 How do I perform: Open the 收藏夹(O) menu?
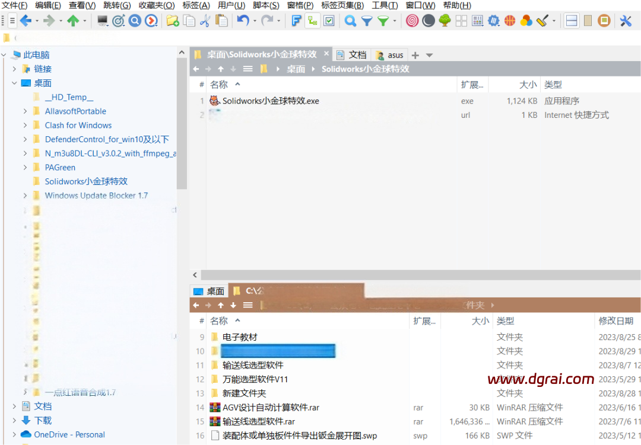point(157,5)
